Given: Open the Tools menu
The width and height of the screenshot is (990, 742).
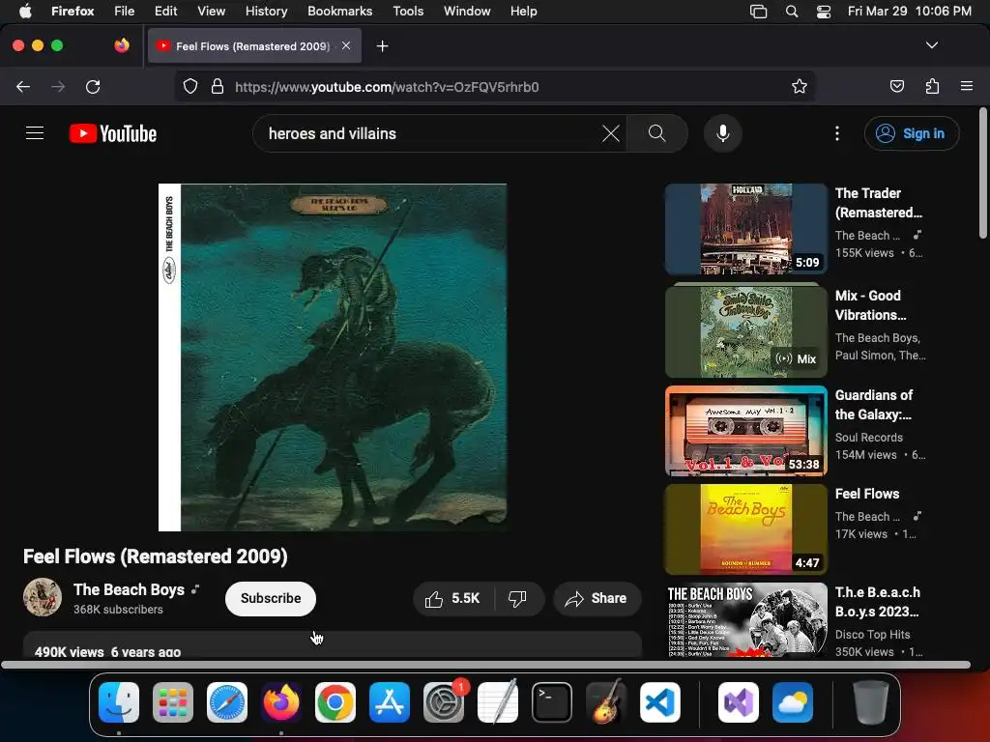Looking at the screenshot, I should click(408, 11).
